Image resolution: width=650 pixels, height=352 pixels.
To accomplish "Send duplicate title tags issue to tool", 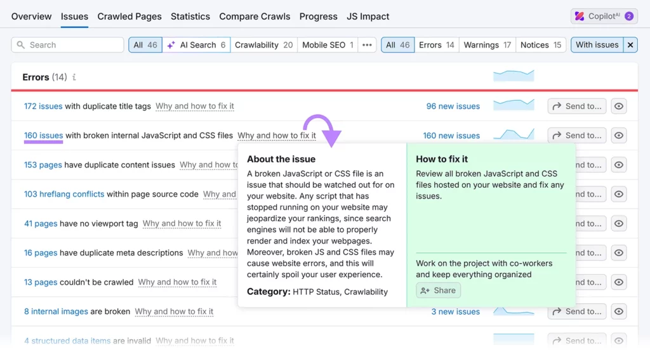I will 576,107.
